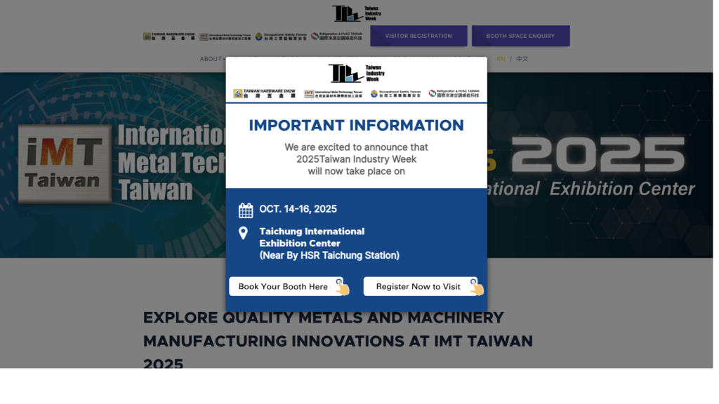Open Refrigeration & HVAC Taiwan logo in the header
The width and height of the screenshot is (719, 404).
(x=336, y=36)
